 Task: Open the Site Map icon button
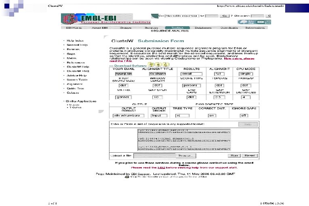[x=247, y=22]
